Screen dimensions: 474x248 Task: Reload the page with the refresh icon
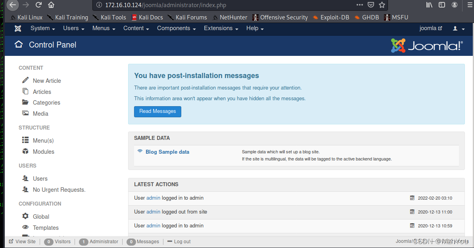38,5
